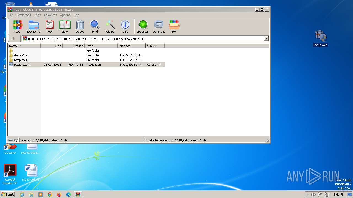Click the WinRAR title bar icon
This screenshot has width=353, height=198.
coord(10,9)
